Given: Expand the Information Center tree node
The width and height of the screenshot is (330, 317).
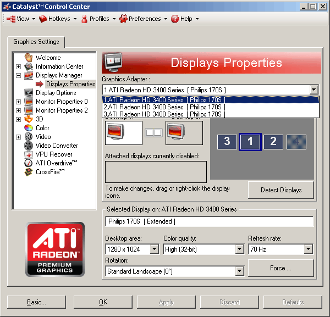Looking at the screenshot, I should point(19,66).
